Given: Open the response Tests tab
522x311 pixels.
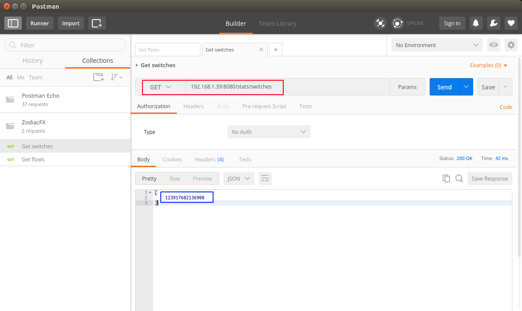Looking at the screenshot, I should click(245, 159).
